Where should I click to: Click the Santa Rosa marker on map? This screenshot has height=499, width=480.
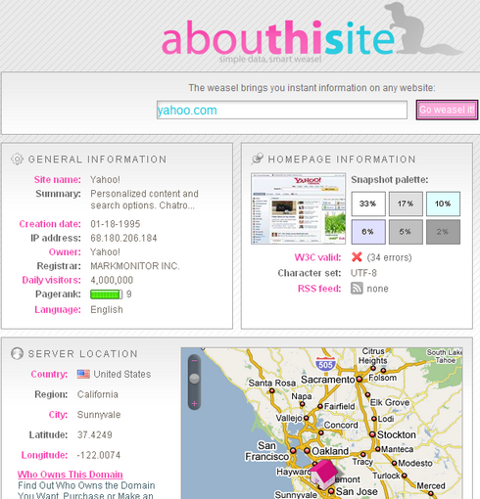point(271,390)
